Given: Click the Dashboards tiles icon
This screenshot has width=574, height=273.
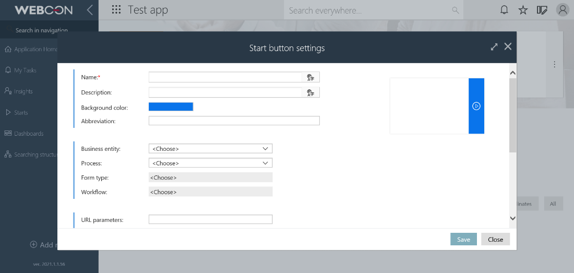Looking at the screenshot, I should point(8,133).
